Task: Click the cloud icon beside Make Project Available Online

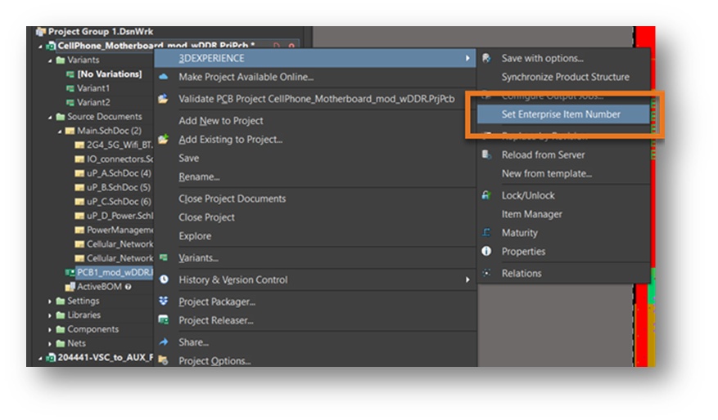Action: coord(163,77)
